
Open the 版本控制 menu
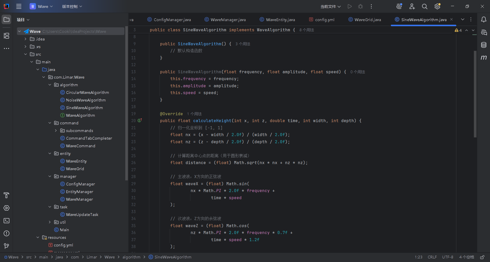point(72,7)
